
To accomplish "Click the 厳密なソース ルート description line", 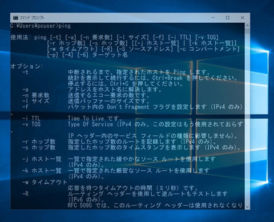I will coord(139,171).
